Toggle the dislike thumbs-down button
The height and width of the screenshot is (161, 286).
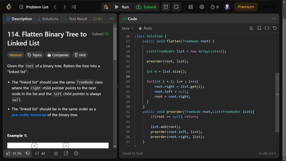click(x=28, y=153)
